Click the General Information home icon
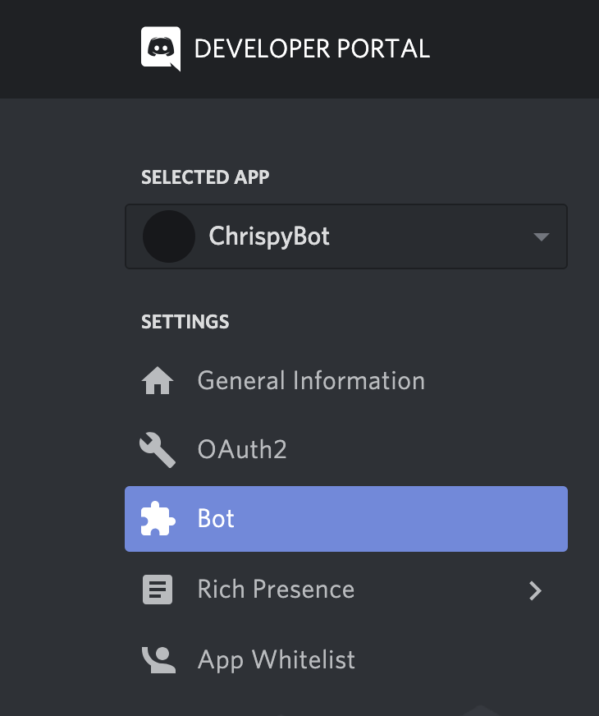Viewport: 599px width, 716px height. [158, 380]
